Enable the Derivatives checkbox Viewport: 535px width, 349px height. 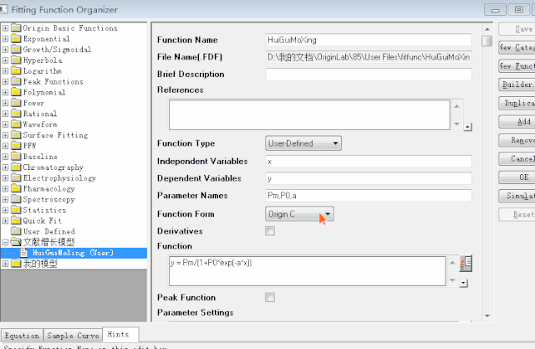point(270,231)
